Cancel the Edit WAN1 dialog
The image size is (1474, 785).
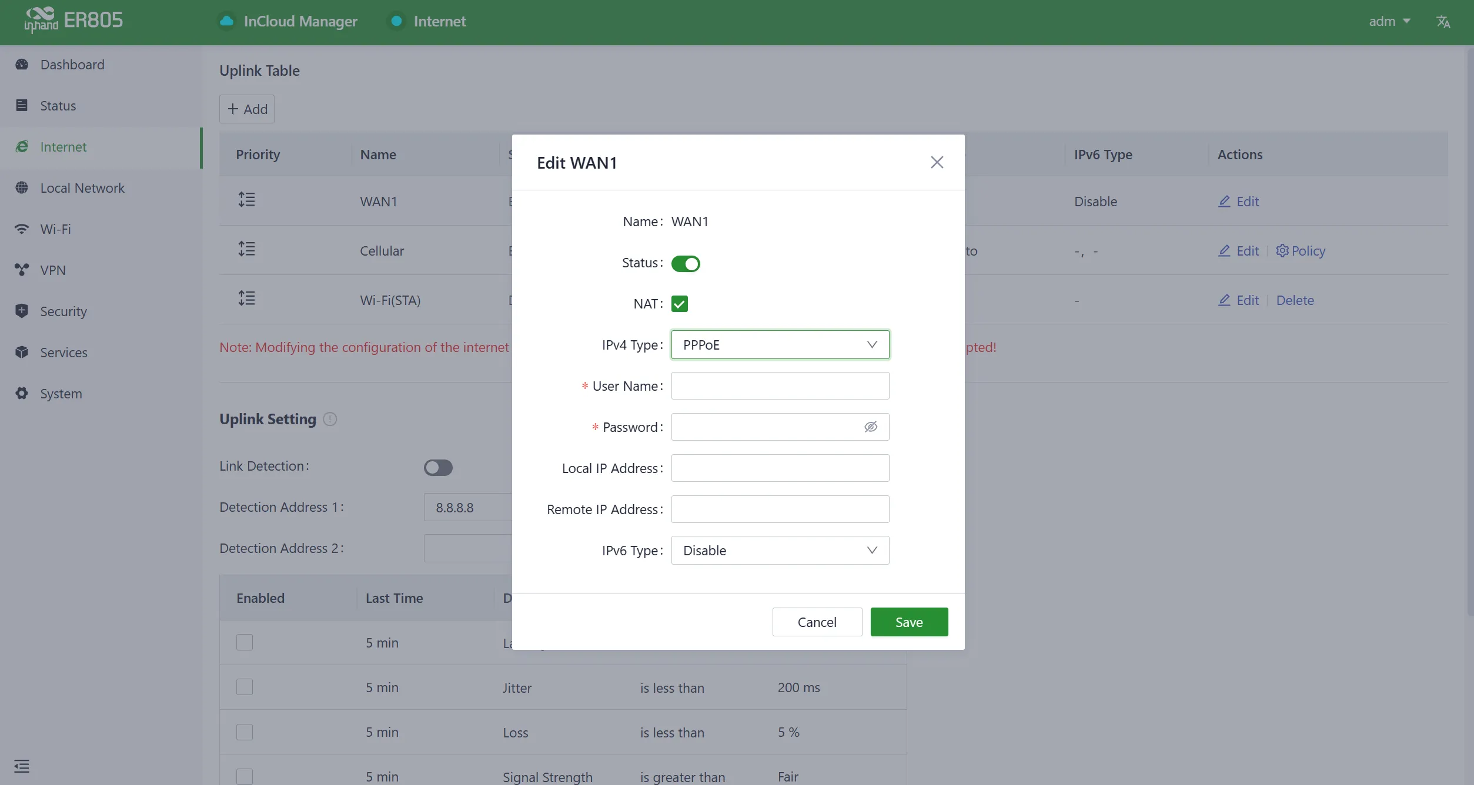tap(817, 622)
